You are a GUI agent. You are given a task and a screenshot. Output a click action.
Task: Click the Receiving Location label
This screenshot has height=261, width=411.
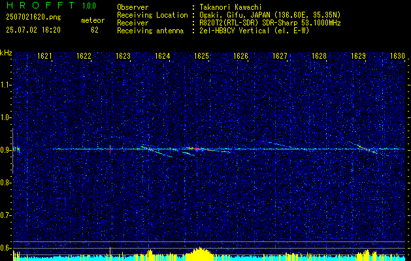click(x=152, y=15)
